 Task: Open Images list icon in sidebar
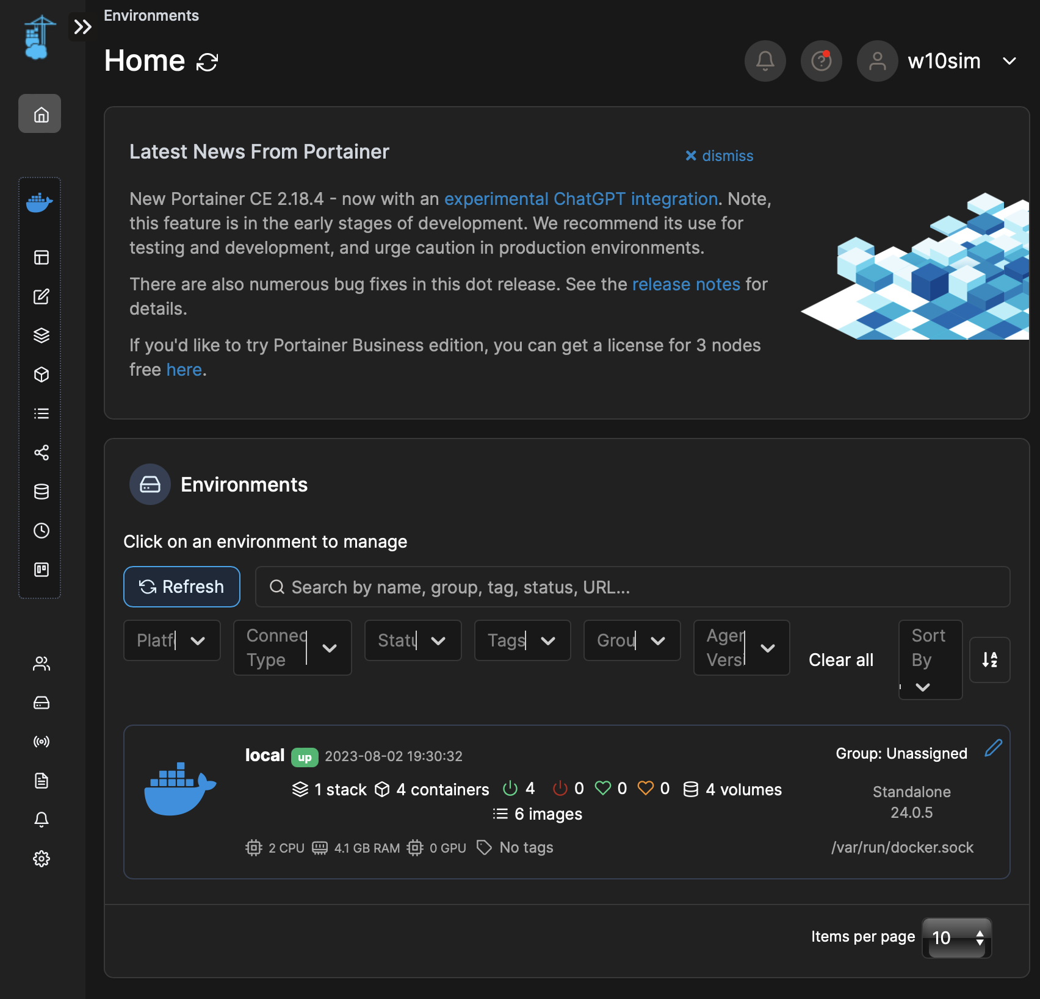click(41, 414)
